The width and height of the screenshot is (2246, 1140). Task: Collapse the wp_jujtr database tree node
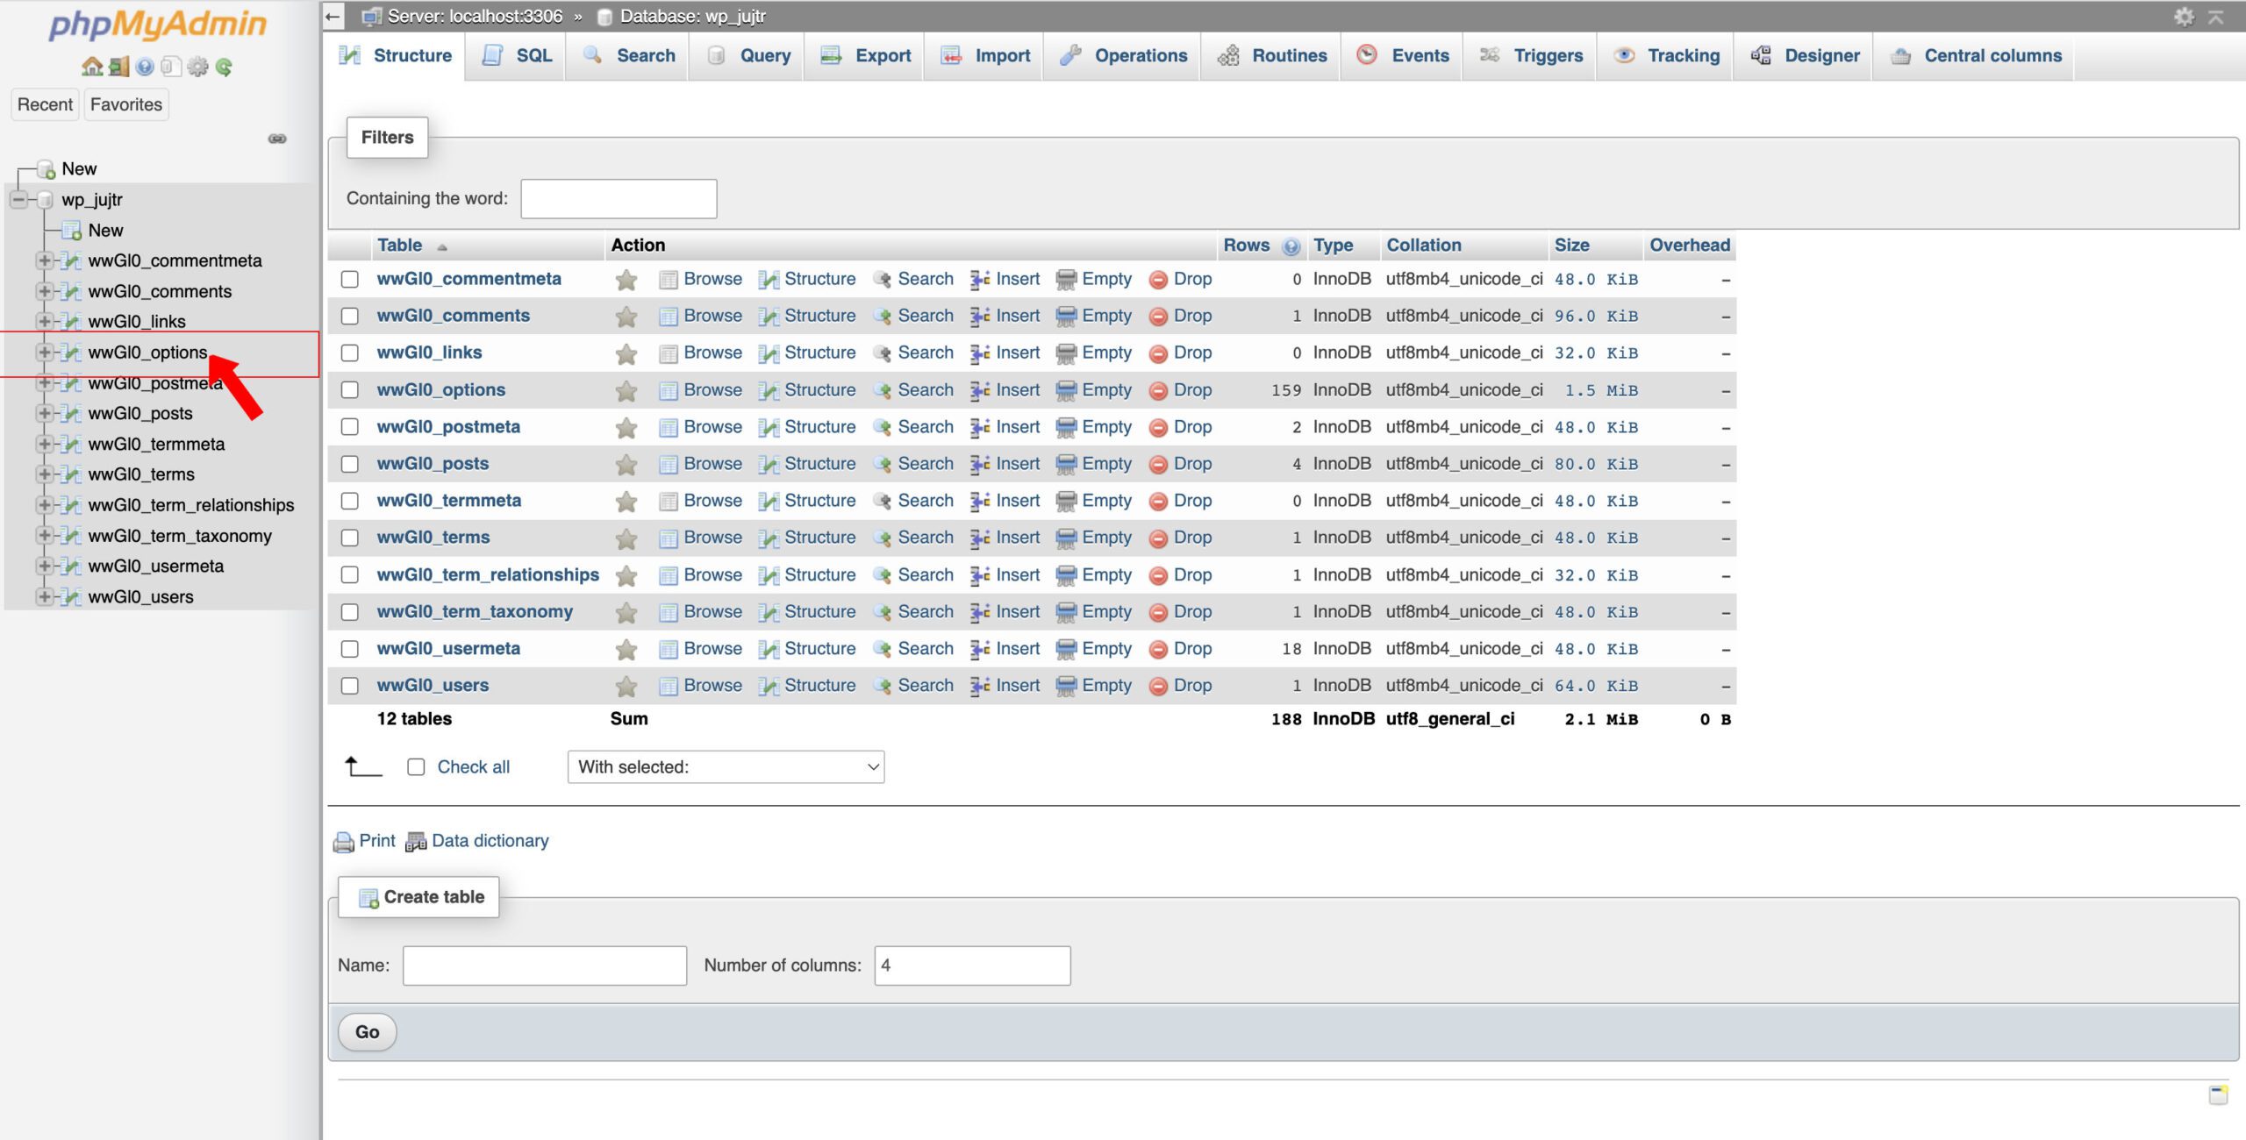tap(18, 200)
